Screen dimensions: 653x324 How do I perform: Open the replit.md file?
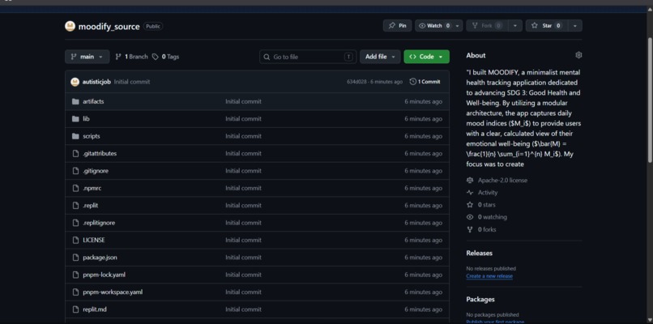click(95, 309)
